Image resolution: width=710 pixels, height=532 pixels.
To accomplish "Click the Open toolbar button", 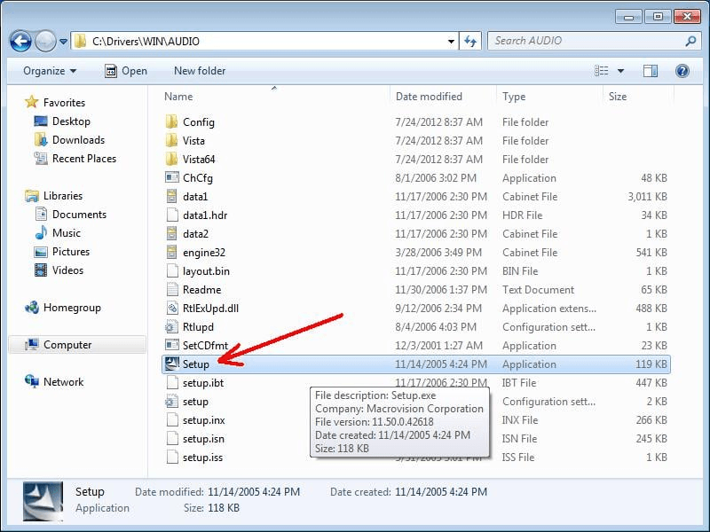I will click(123, 71).
